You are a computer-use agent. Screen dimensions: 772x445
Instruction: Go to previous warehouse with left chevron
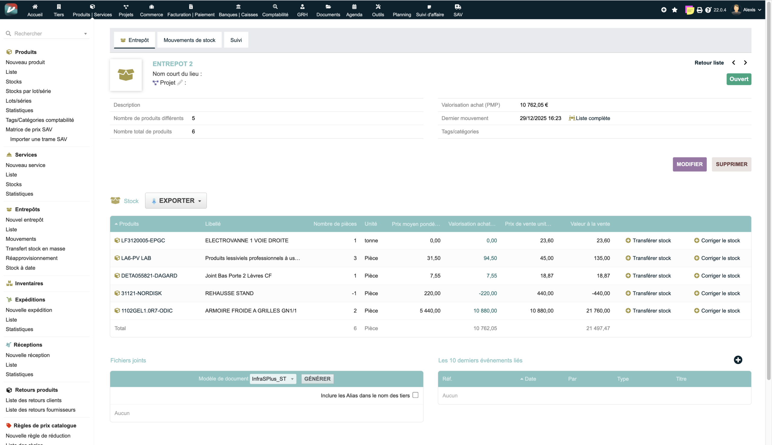click(x=733, y=63)
